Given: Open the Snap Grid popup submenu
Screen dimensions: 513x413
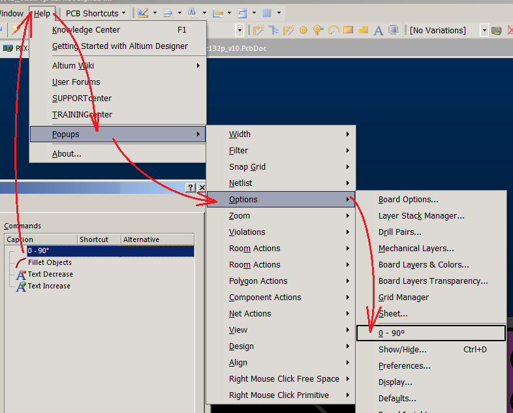Looking at the screenshot, I should pos(281,167).
